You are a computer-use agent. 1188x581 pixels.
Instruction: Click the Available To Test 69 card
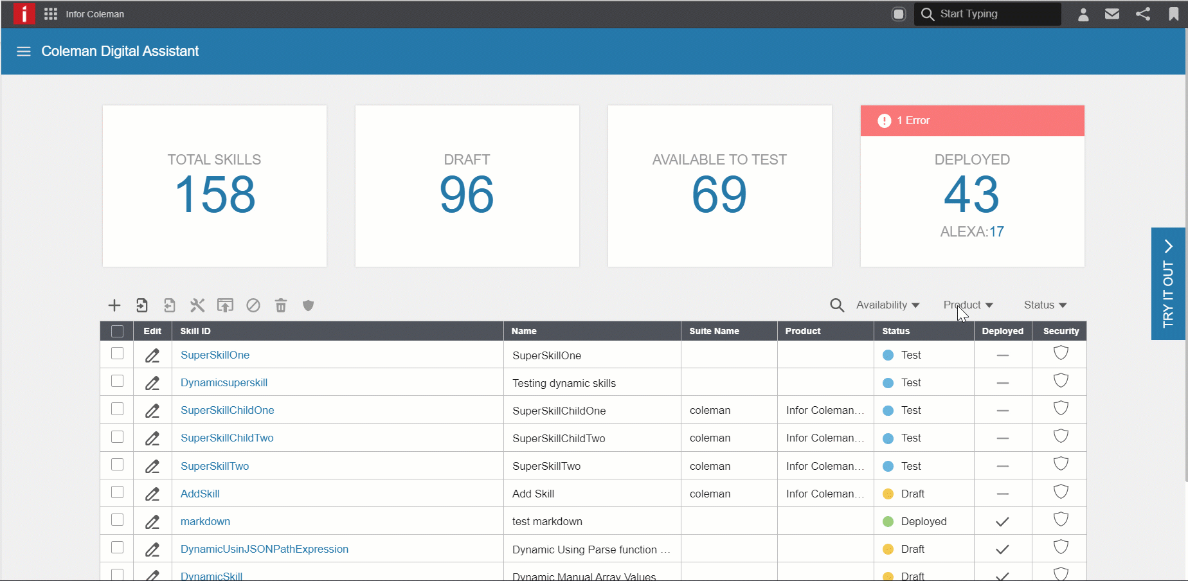(720, 186)
